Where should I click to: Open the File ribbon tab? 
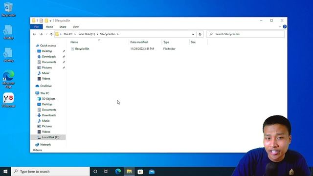click(x=36, y=27)
